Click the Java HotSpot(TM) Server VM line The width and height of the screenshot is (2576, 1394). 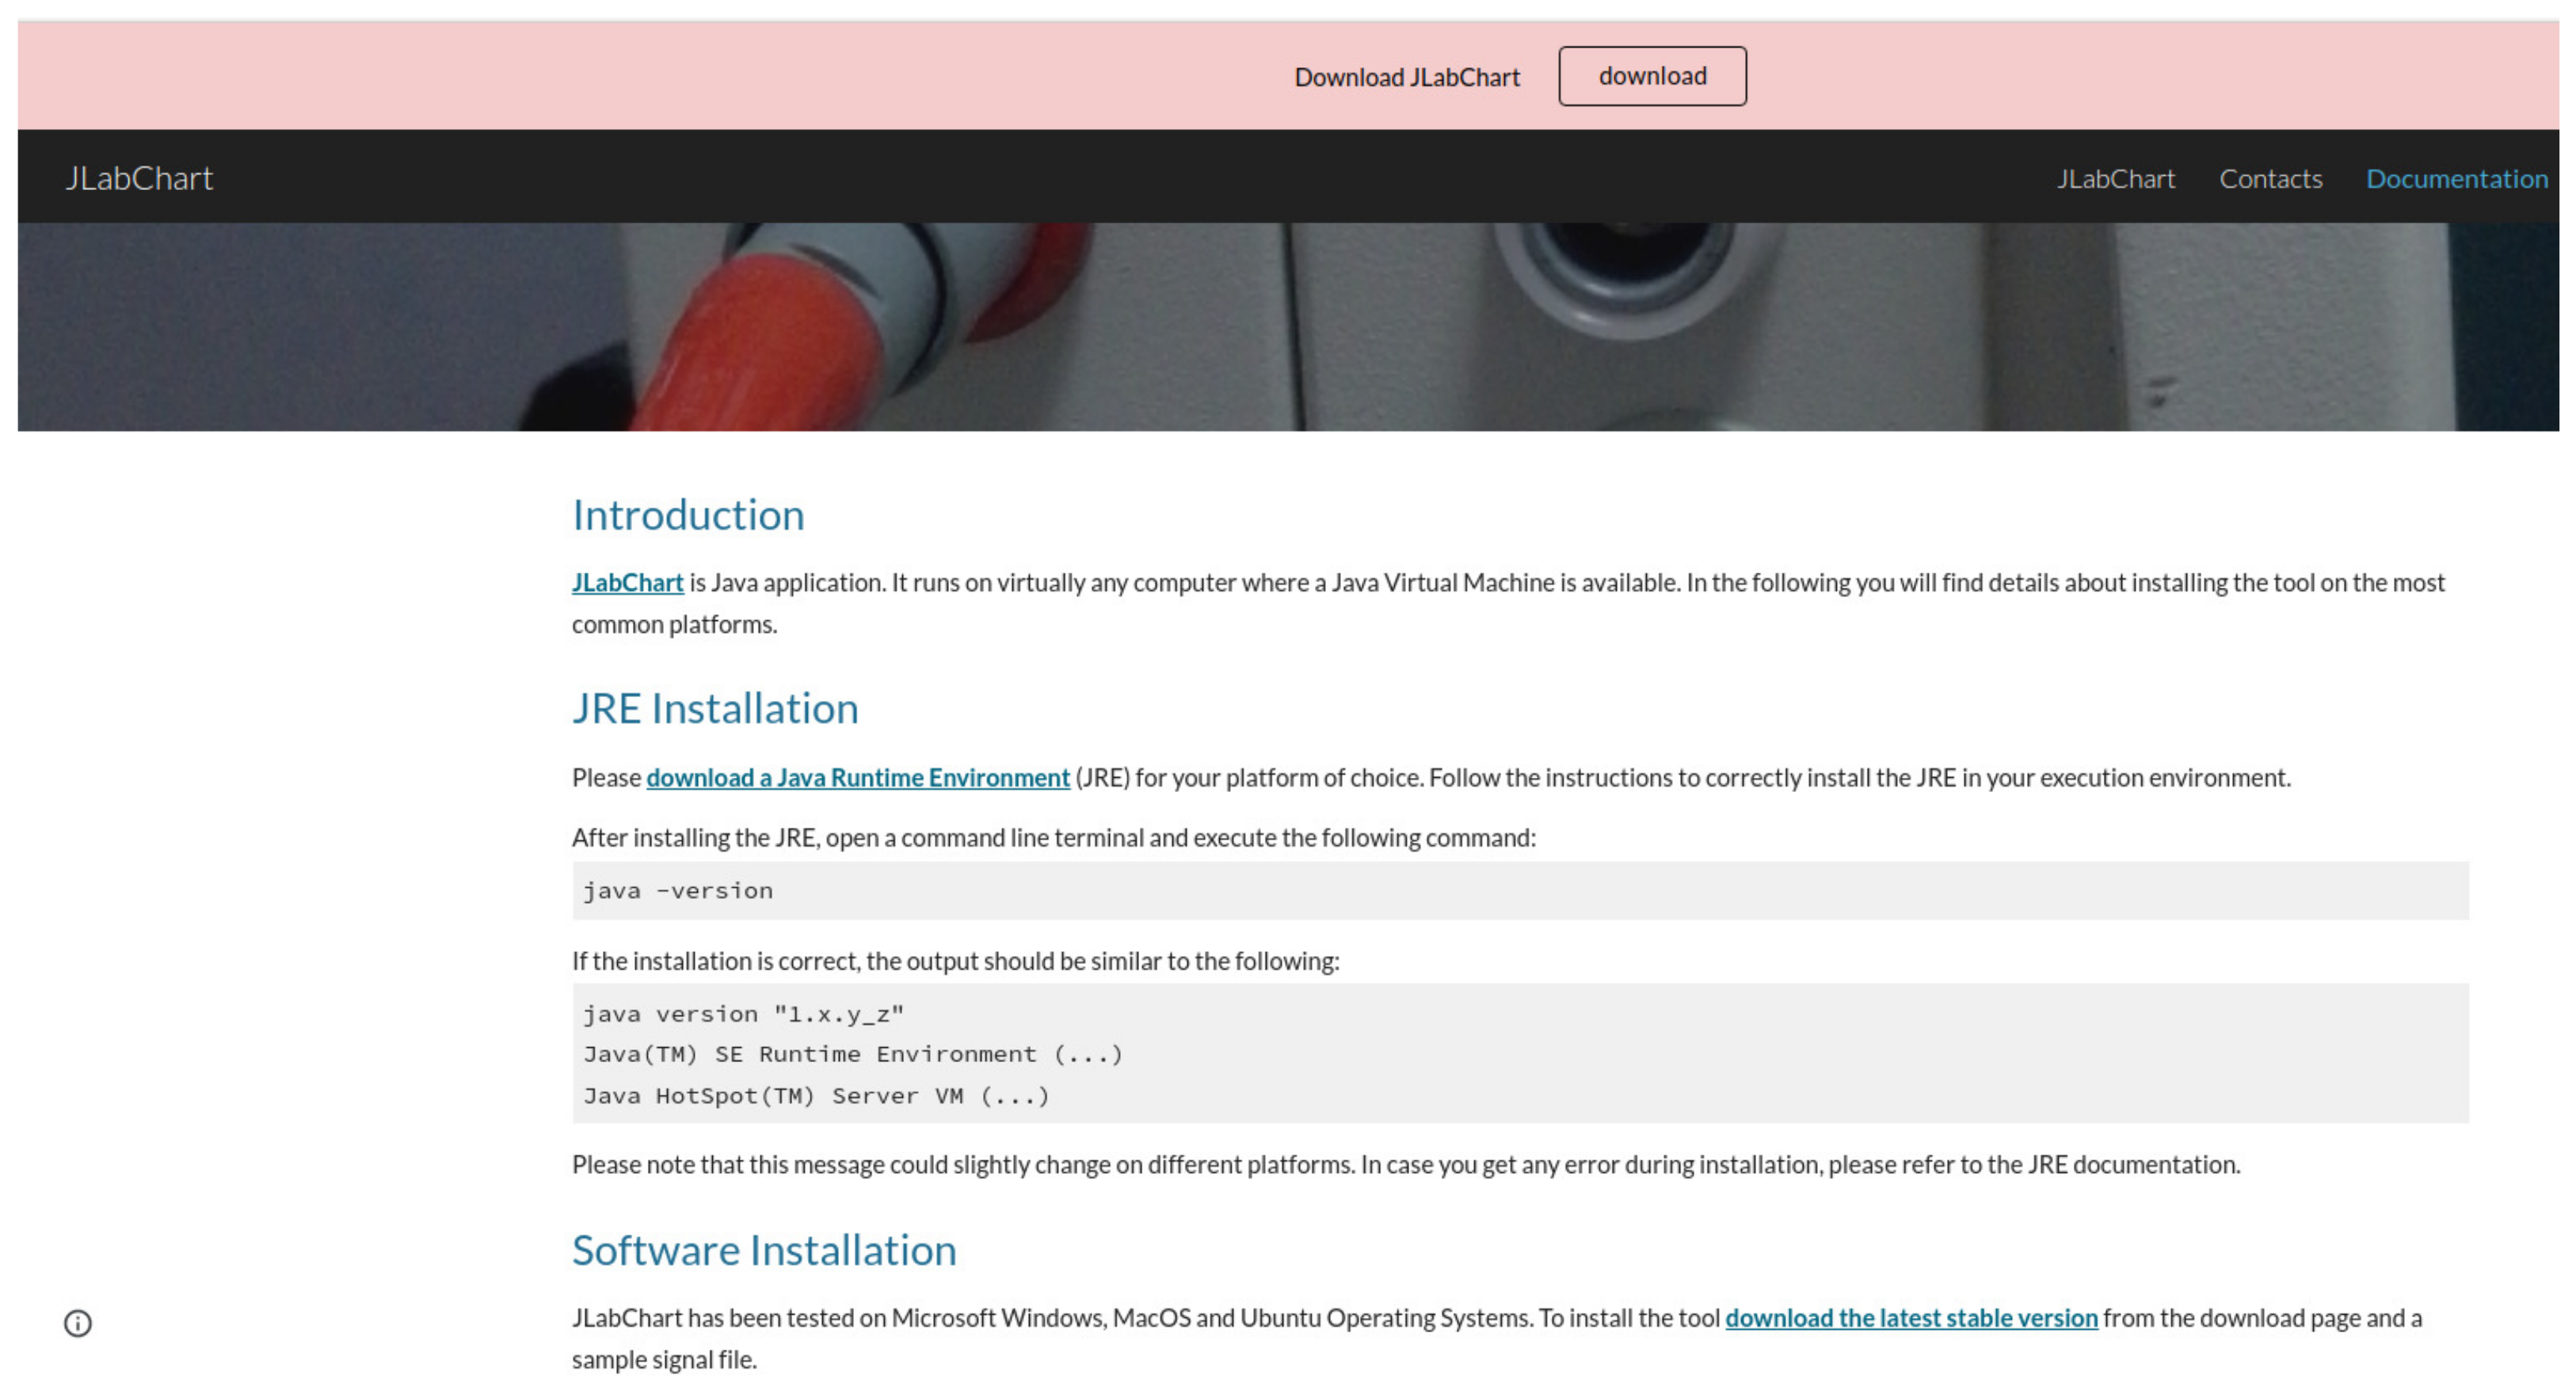coord(816,1096)
